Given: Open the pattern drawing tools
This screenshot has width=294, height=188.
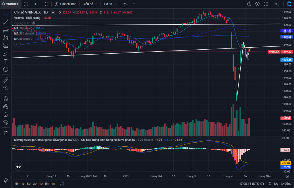Looking at the screenshot, I should 6,38.
